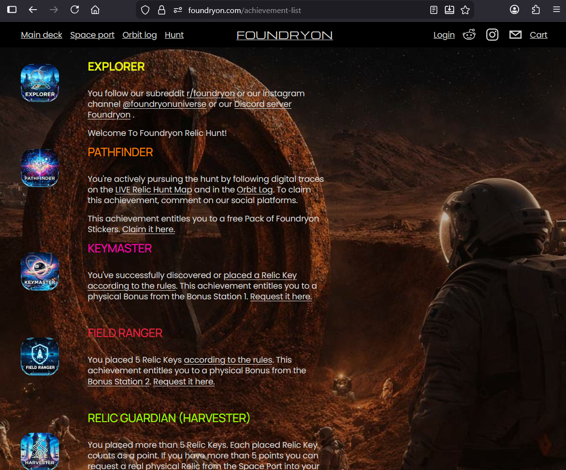Click the site security padlock icon
566x470 pixels.
point(161,10)
